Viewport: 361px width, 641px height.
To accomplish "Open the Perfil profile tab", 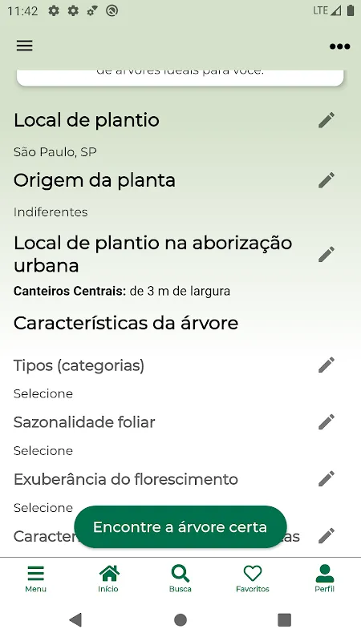I will pyautogui.click(x=325, y=579).
